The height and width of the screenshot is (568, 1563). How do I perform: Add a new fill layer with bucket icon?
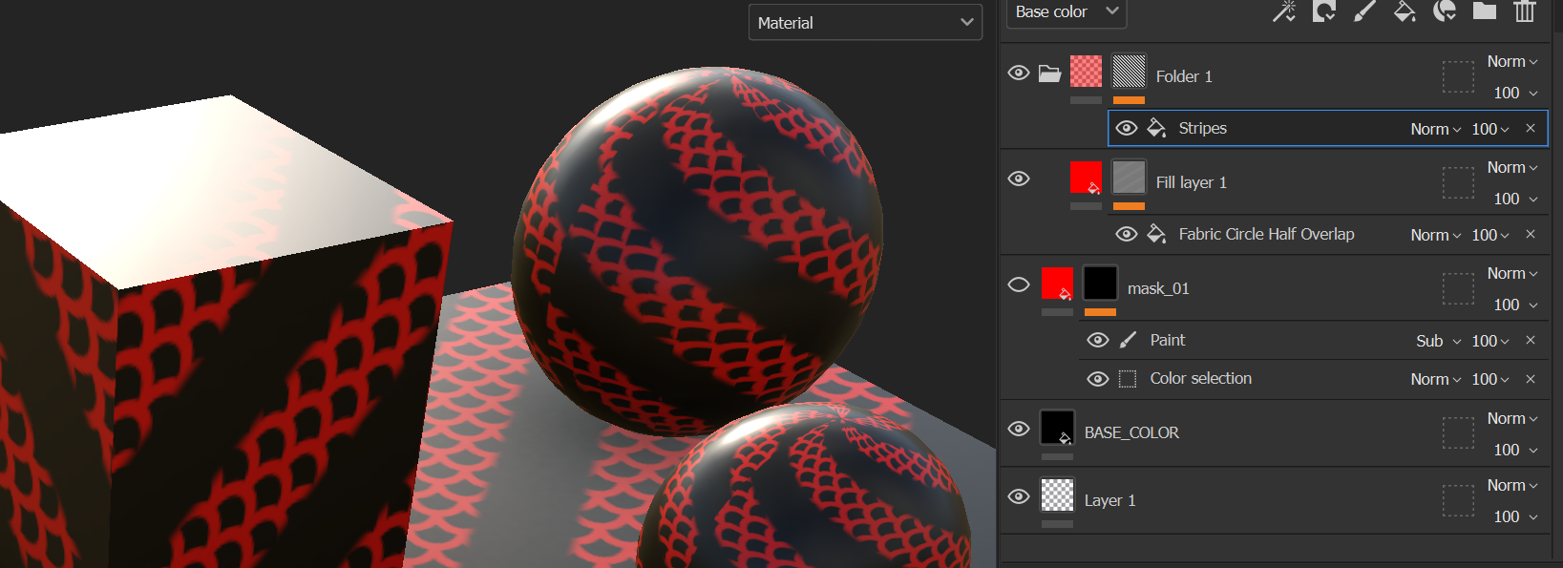[x=1405, y=11]
